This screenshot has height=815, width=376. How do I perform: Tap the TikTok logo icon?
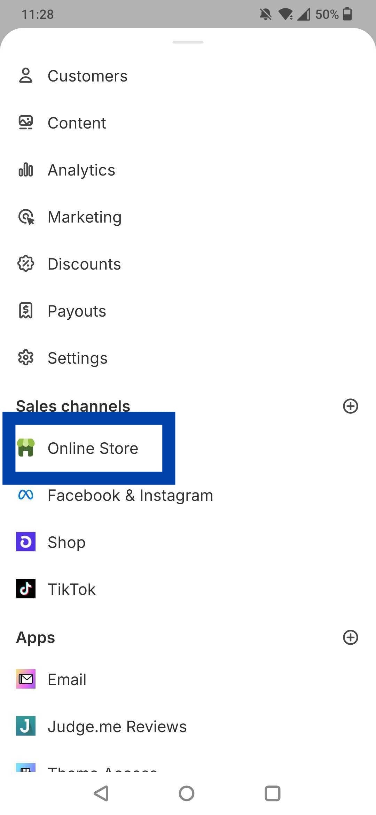25,589
